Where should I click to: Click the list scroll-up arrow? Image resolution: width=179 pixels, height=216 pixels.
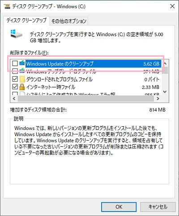pyautogui.click(x=165, y=64)
